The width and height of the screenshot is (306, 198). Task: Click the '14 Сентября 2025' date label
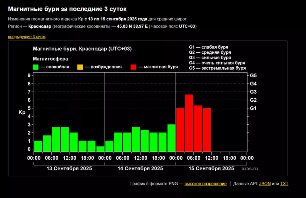click(140, 169)
